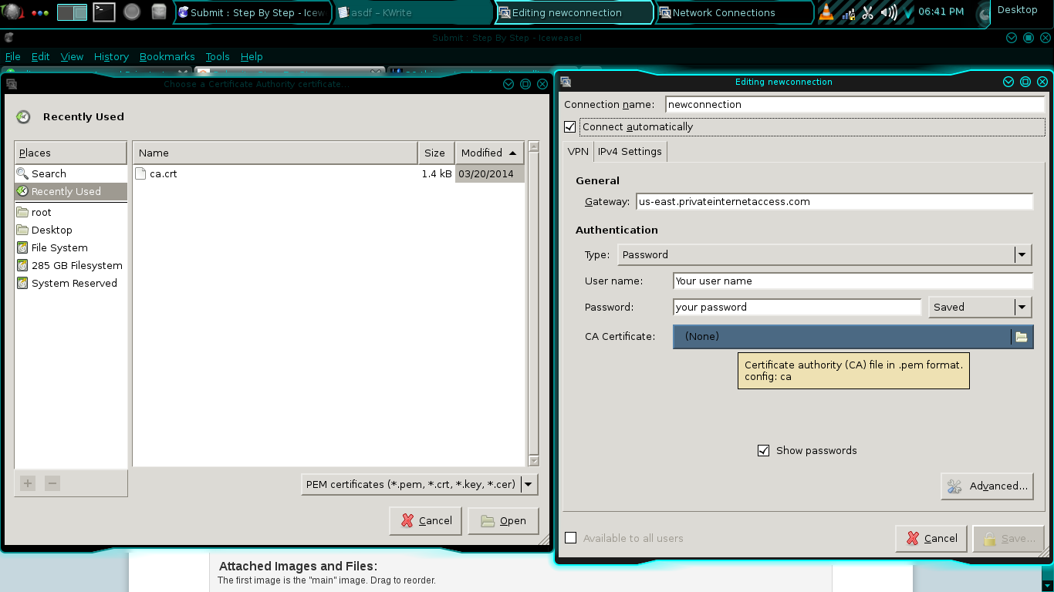Open the gray drive panel icon
1054x592 pixels.
159,12
